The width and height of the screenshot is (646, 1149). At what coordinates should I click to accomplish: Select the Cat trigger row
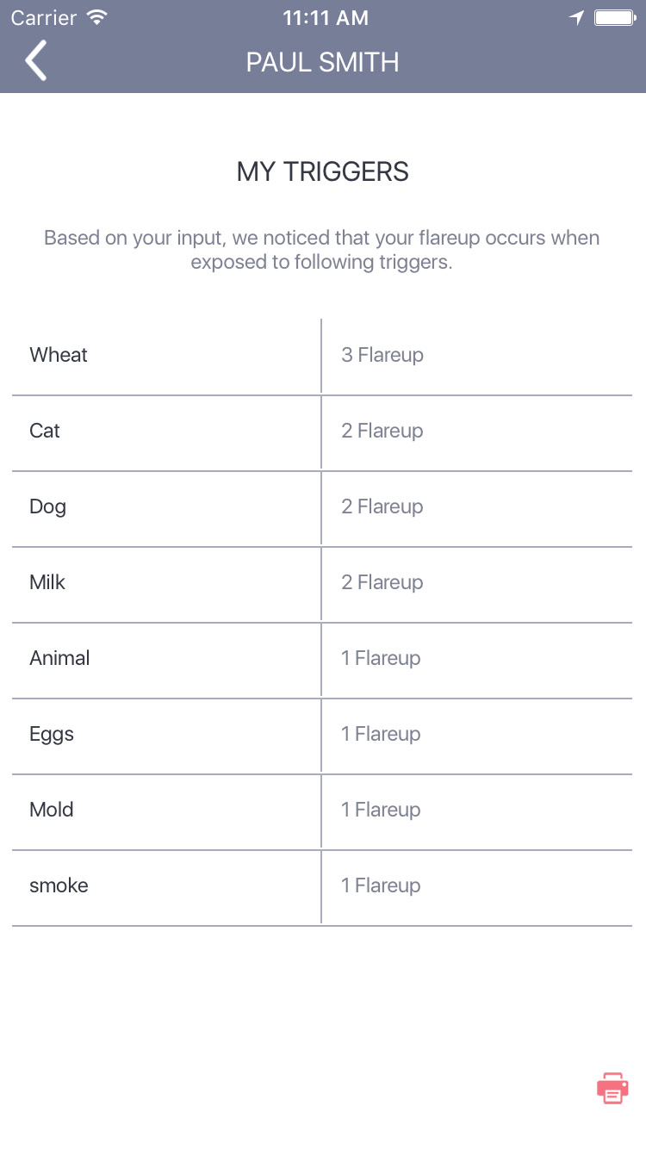(322, 432)
